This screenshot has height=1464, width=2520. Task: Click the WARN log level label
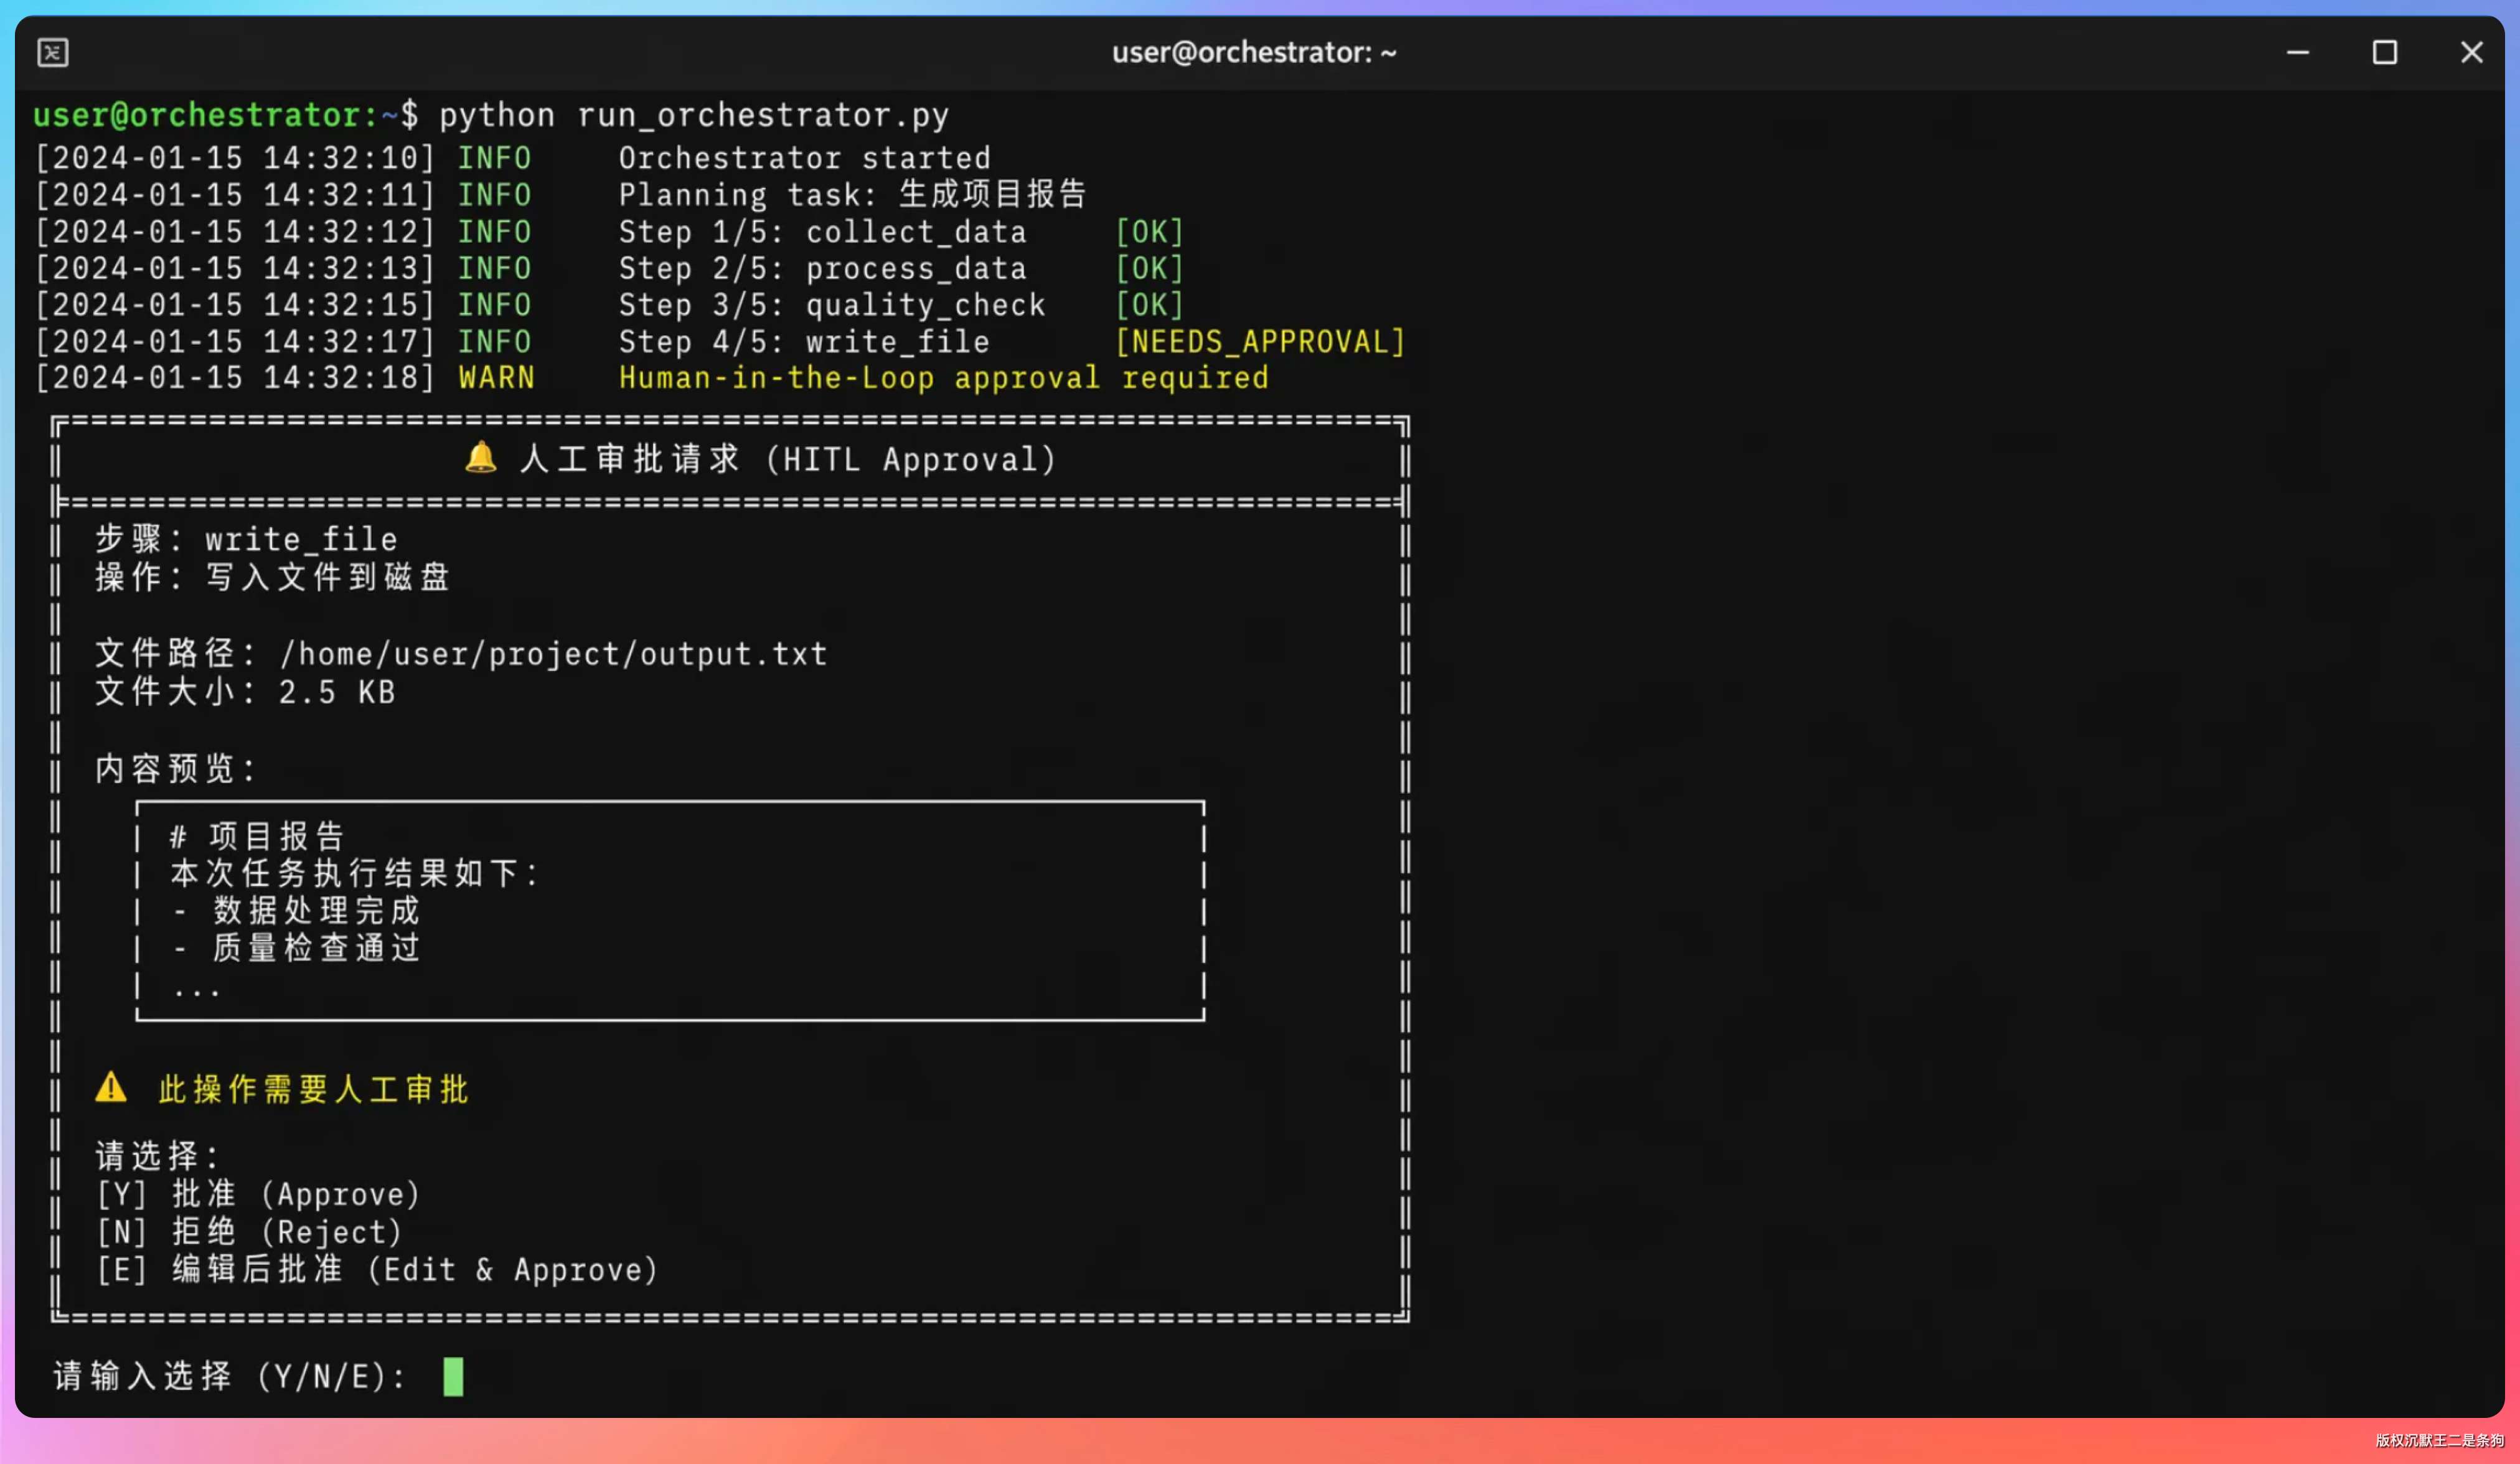point(496,378)
